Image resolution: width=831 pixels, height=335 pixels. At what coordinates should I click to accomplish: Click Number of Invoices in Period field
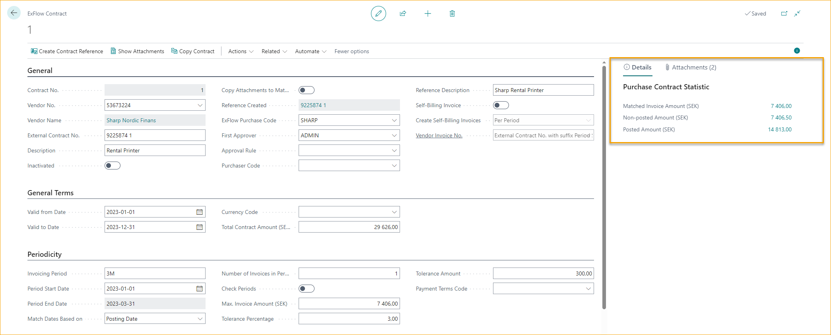(x=349, y=273)
